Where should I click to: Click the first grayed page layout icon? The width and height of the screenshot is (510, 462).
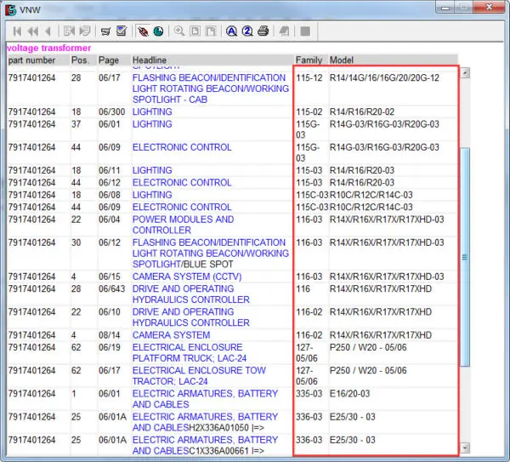tap(195, 31)
